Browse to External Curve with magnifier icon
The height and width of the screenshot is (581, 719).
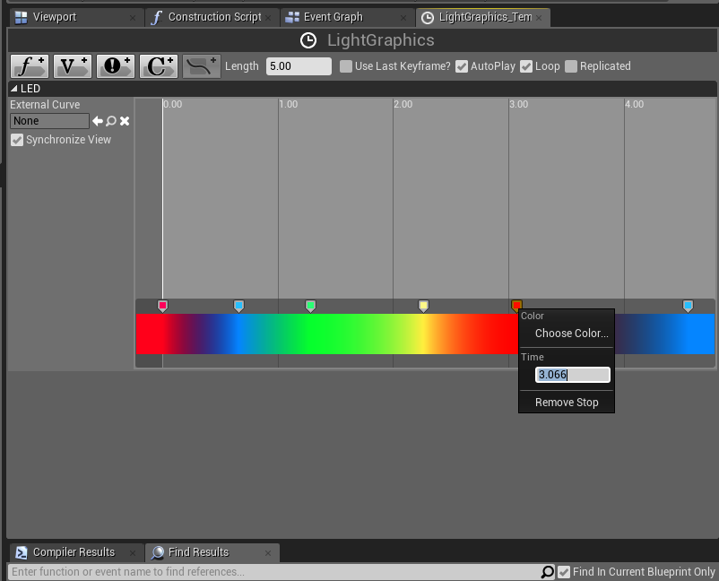111,121
